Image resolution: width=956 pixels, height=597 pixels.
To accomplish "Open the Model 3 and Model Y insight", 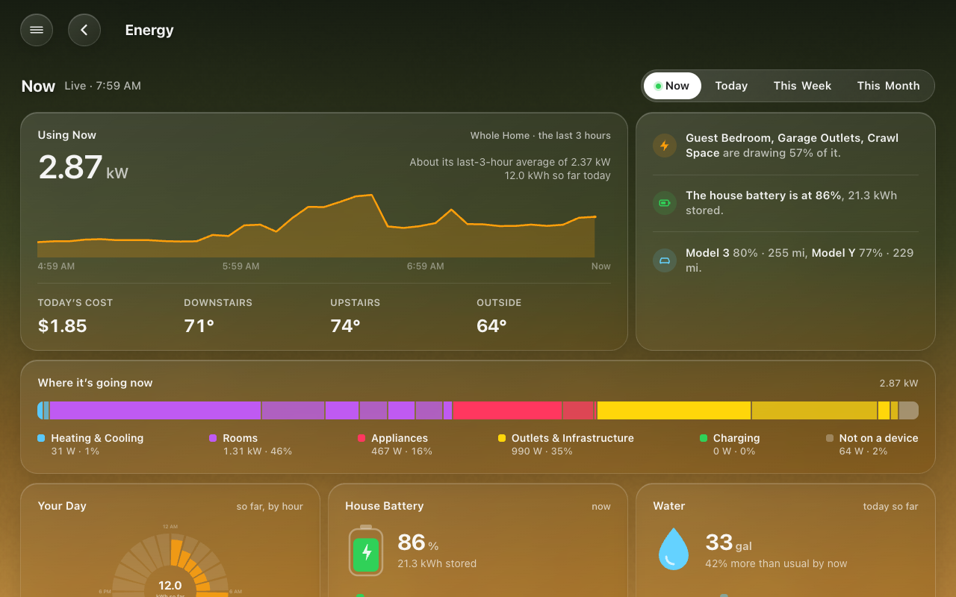I will tap(786, 260).
